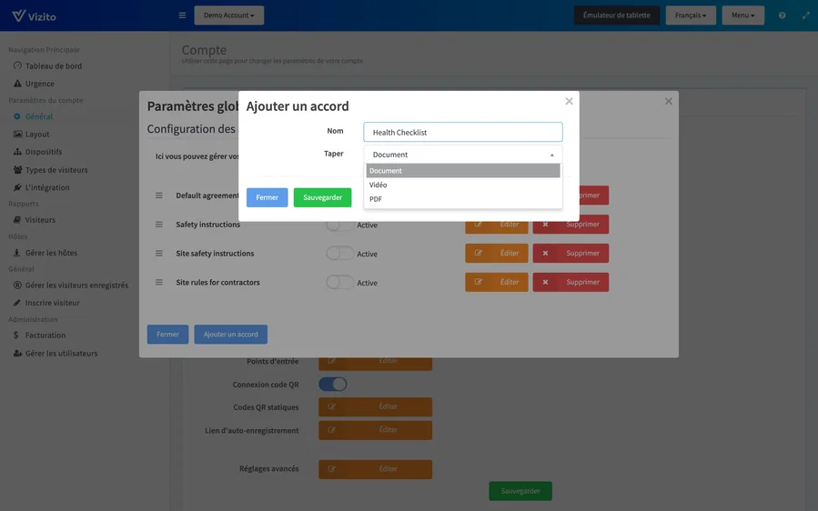Toggle Active switch for Site safety instructions
Image resolution: width=818 pixels, height=511 pixels.
339,254
